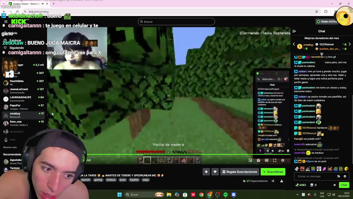Select the joseo stream tag
Screen dimensions: 353x199
coord(123,180)
